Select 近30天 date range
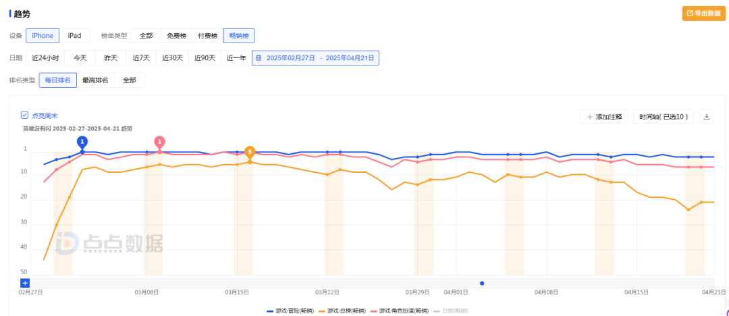This screenshot has width=729, height=316. 172,58
